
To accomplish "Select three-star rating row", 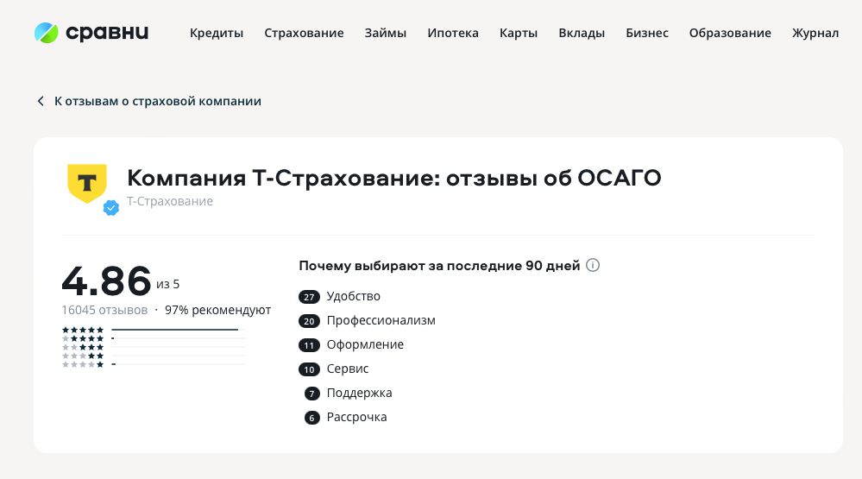I will pyautogui.click(x=154, y=347).
